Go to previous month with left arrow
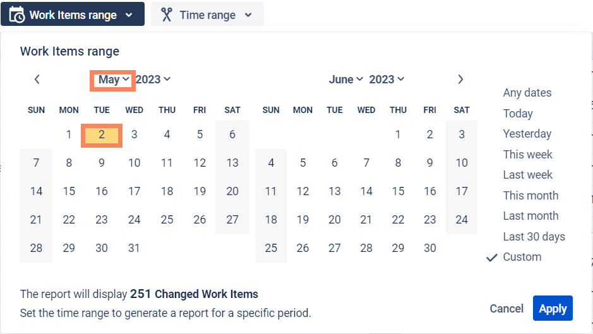Viewport: 593px width, 334px height. 37,80
